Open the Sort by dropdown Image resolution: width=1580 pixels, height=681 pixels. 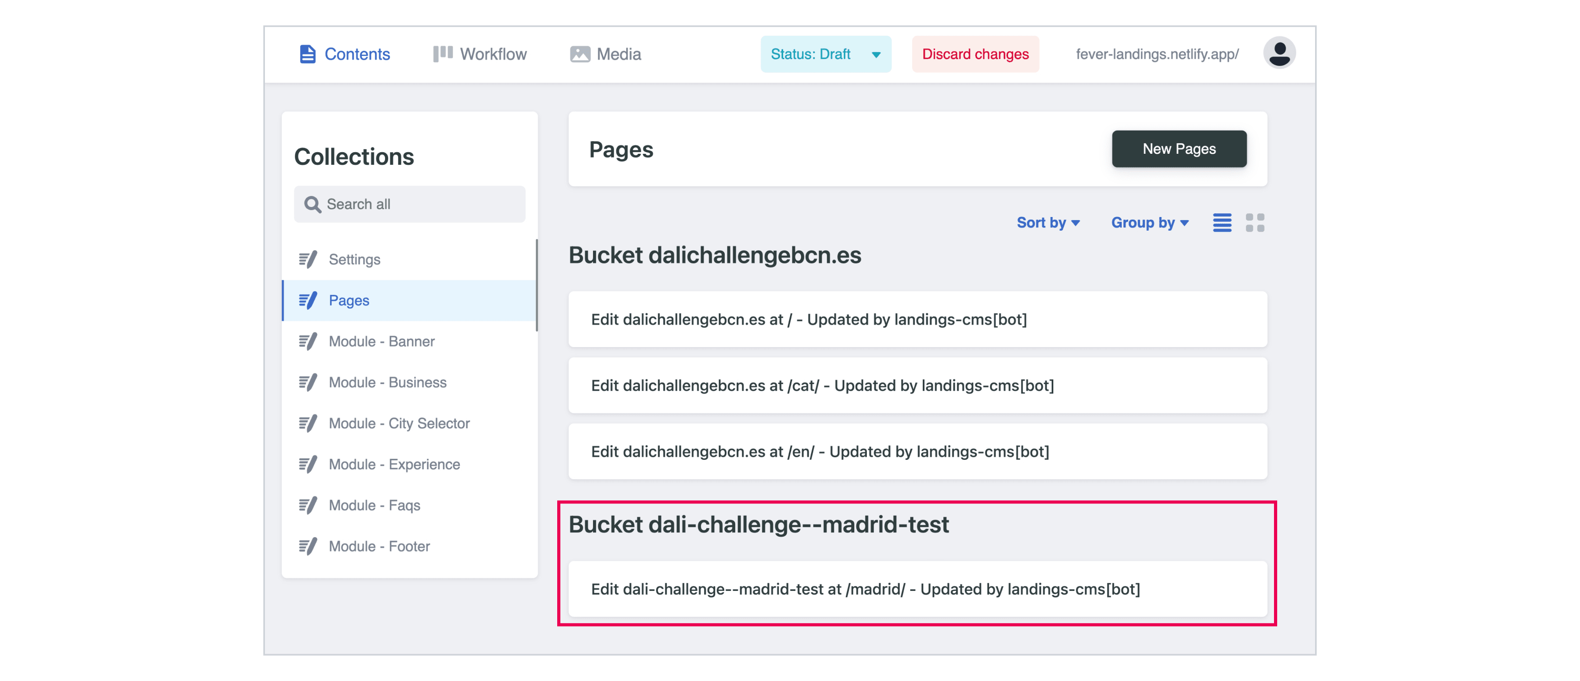coord(1048,223)
